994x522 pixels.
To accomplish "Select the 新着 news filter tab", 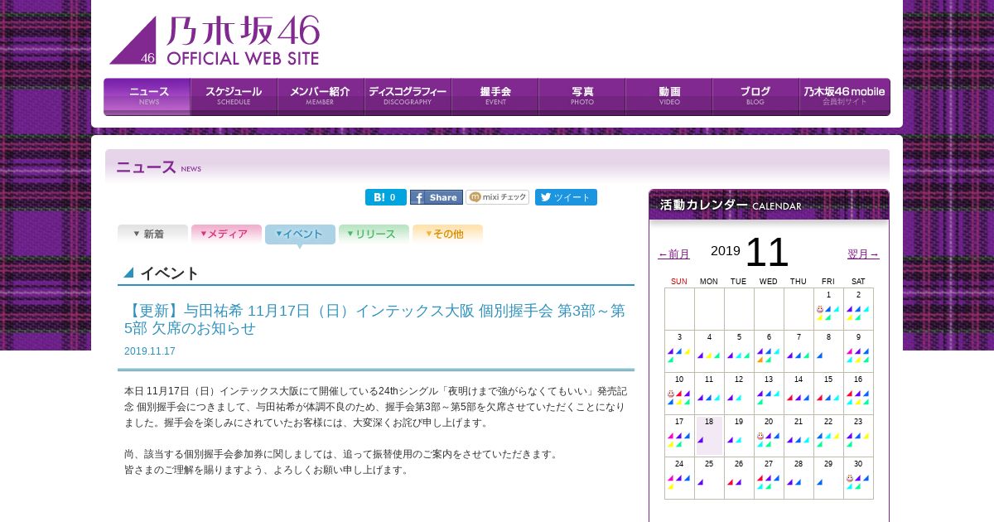I will (152, 234).
